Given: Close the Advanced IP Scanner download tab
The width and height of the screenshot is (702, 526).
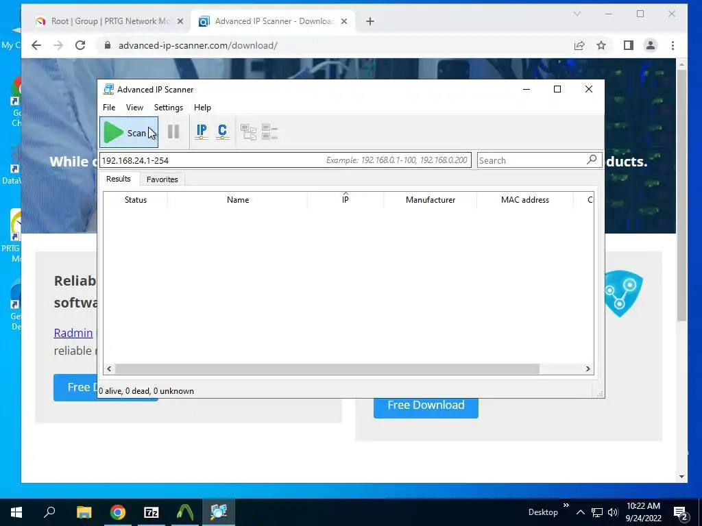Looking at the screenshot, I should (x=344, y=21).
